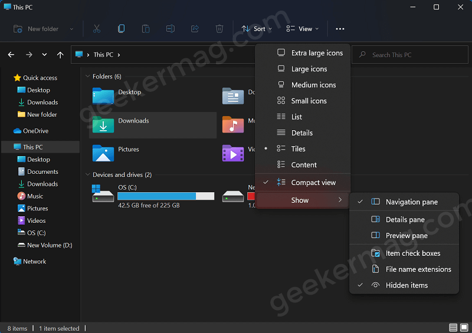Viewport: 472px width, 333px height.
Task: Open the View dropdown
Action: coord(303,29)
